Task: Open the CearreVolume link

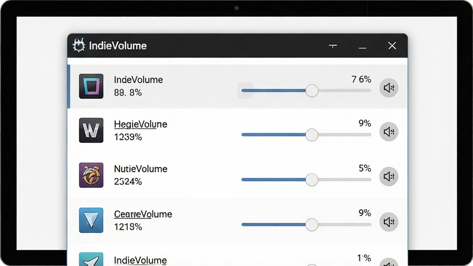Action: click(x=143, y=214)
